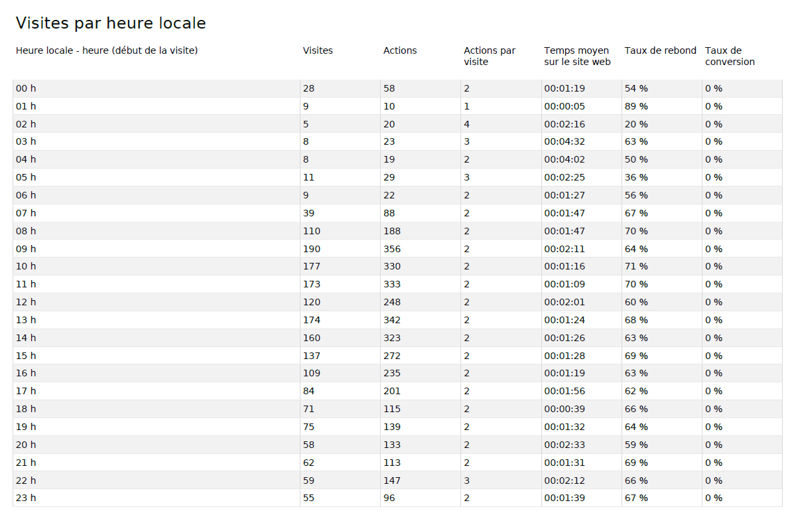Select average time 00:04:32 in 03 h row
Viewport: 796px width, 523px height.
[564, 141]
